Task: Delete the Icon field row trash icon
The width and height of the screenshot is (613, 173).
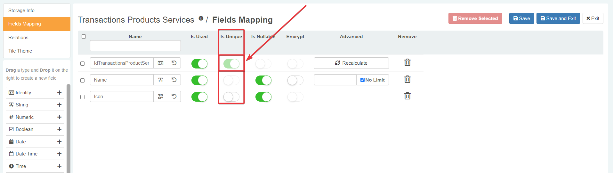Action: [x=407, y=96]
